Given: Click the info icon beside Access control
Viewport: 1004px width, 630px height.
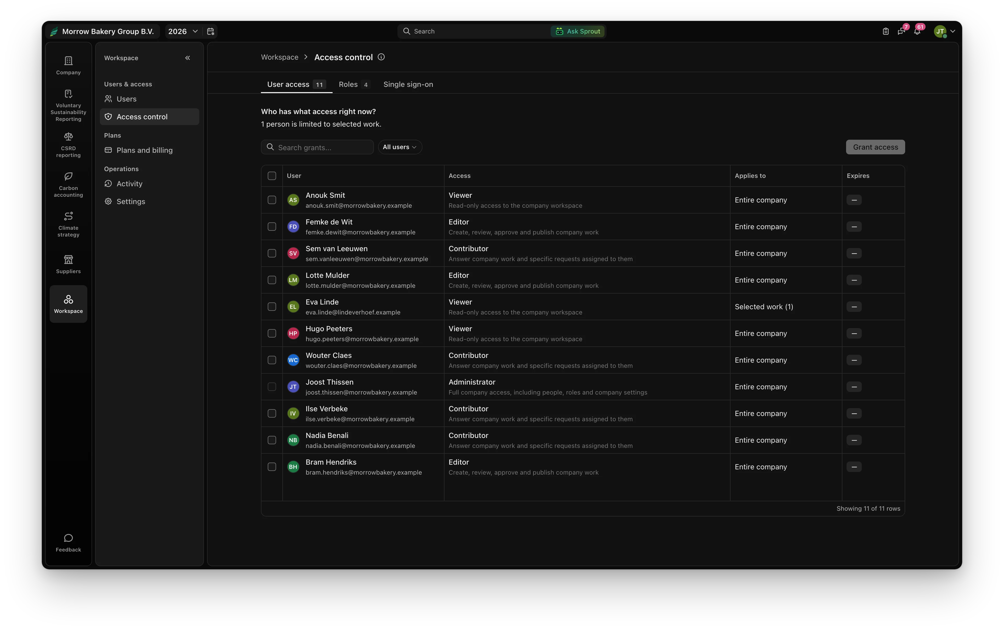Looking at the screenshot, I should [x=381, y=57].
